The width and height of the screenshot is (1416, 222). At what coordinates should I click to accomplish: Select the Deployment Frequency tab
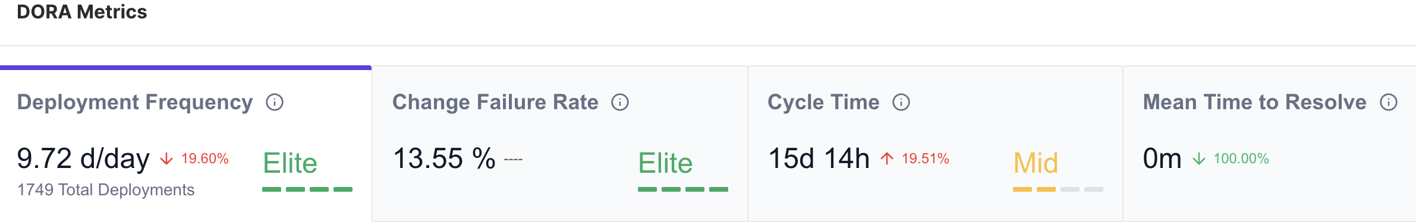[185, 144]
